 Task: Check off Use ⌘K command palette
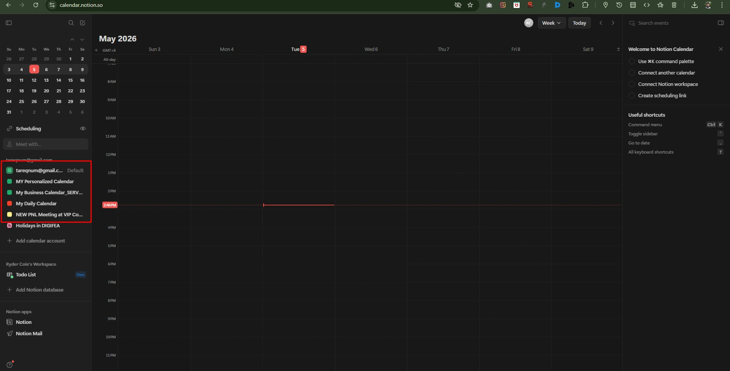point(632,61)
